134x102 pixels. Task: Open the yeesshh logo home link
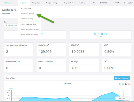click(x=8, y=3)
